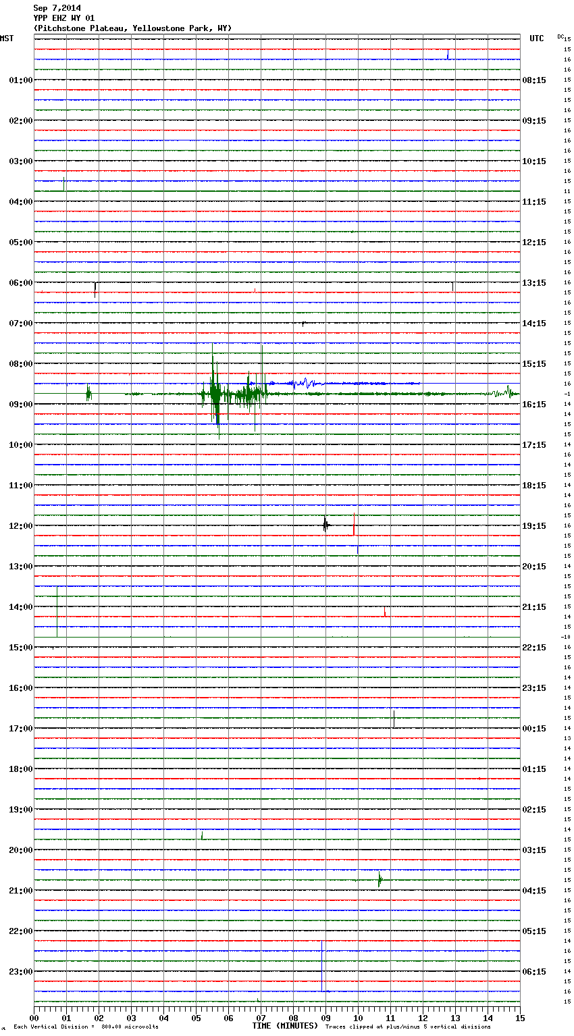This screenshot has width=574, height=1036.
Task: Click the tall green spike near 14:00 MST
Action: [57, 611]
